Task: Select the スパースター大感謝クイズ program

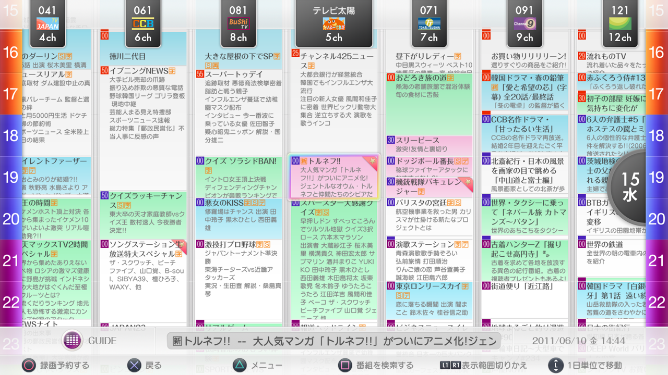Action: pyautogui.click(x=334, y=260)
